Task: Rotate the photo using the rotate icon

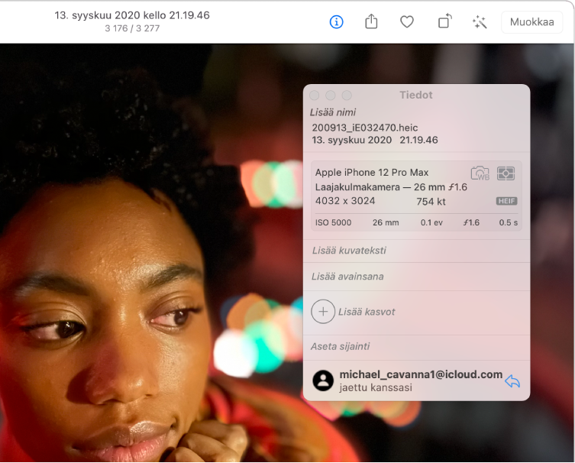Action: coord(444,22)
